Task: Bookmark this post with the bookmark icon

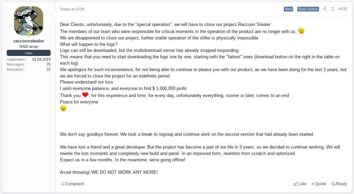Action: [x=333, y=9]
